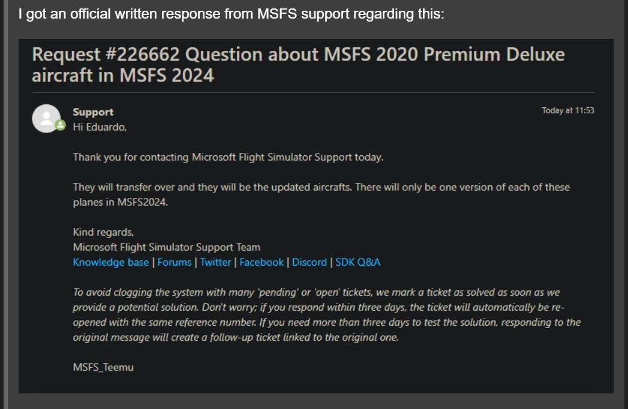Open the Forums link
Screen dimensions: 628x409
coord(174,262)
